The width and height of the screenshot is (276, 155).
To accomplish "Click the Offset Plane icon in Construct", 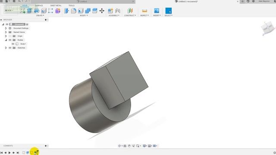I will tap(130, 11).
